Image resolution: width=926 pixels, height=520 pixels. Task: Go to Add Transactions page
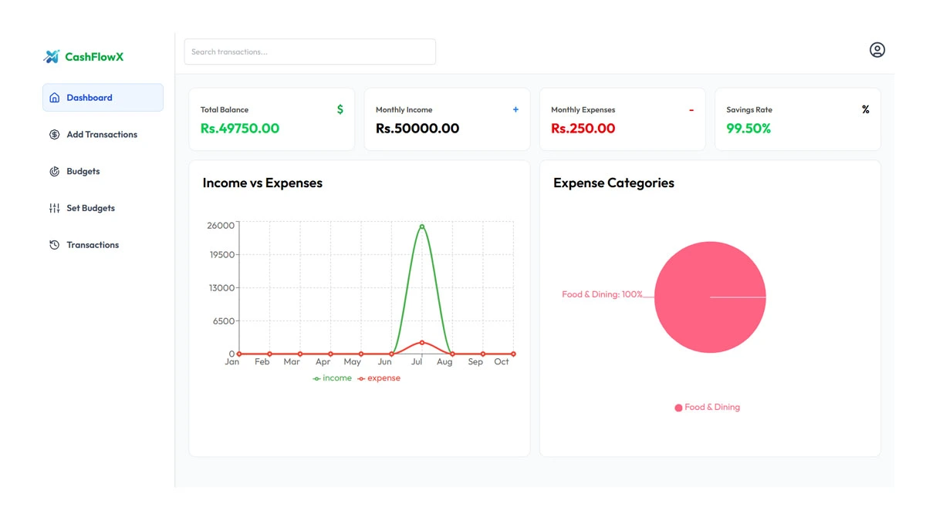pos(103,135)
